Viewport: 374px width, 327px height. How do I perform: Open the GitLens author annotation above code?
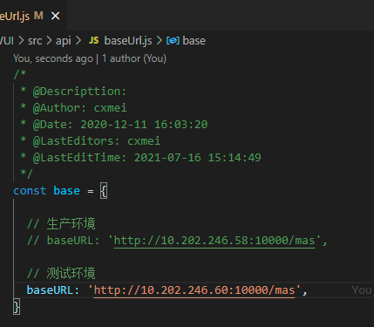point(90,58)
